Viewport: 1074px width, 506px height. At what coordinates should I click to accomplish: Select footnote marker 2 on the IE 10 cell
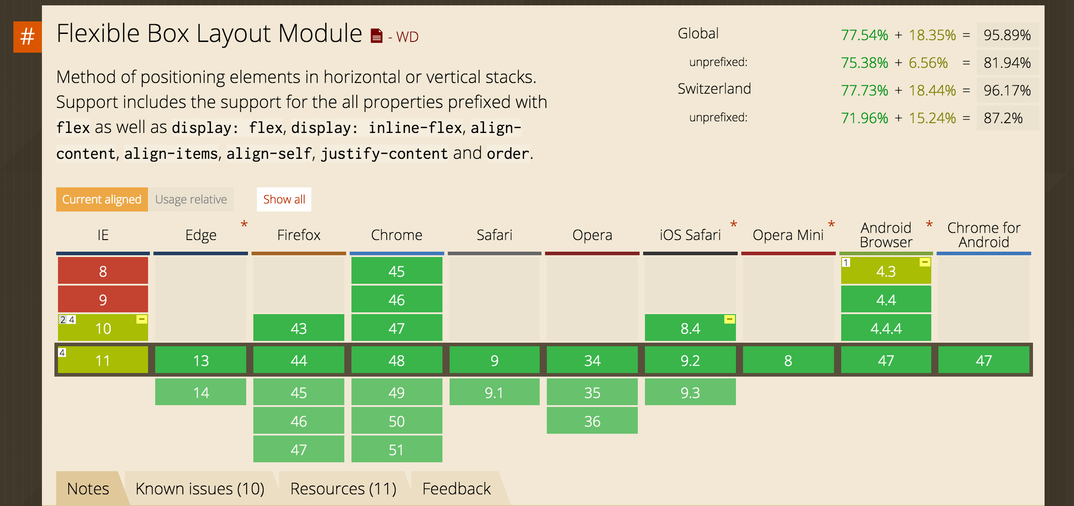(62, 319)
